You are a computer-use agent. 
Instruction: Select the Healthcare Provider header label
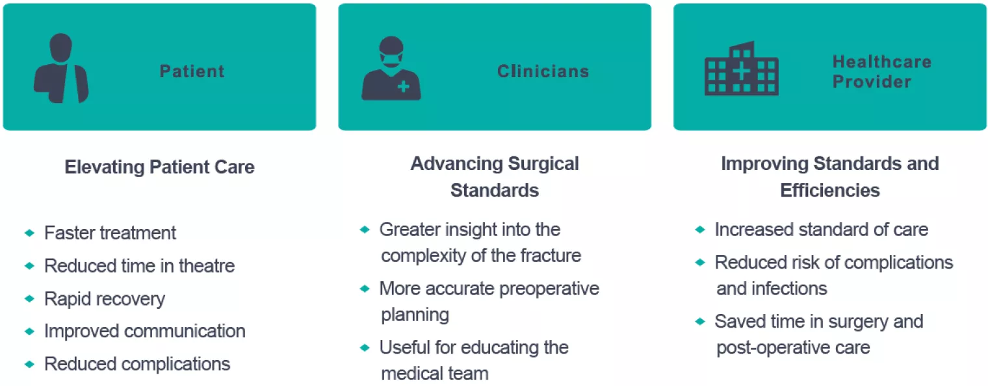[881, 72]
